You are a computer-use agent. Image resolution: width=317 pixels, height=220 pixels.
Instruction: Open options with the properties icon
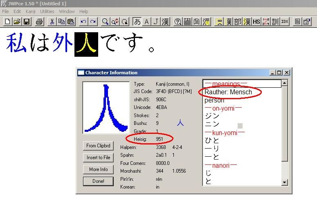(x=307, y=21)
